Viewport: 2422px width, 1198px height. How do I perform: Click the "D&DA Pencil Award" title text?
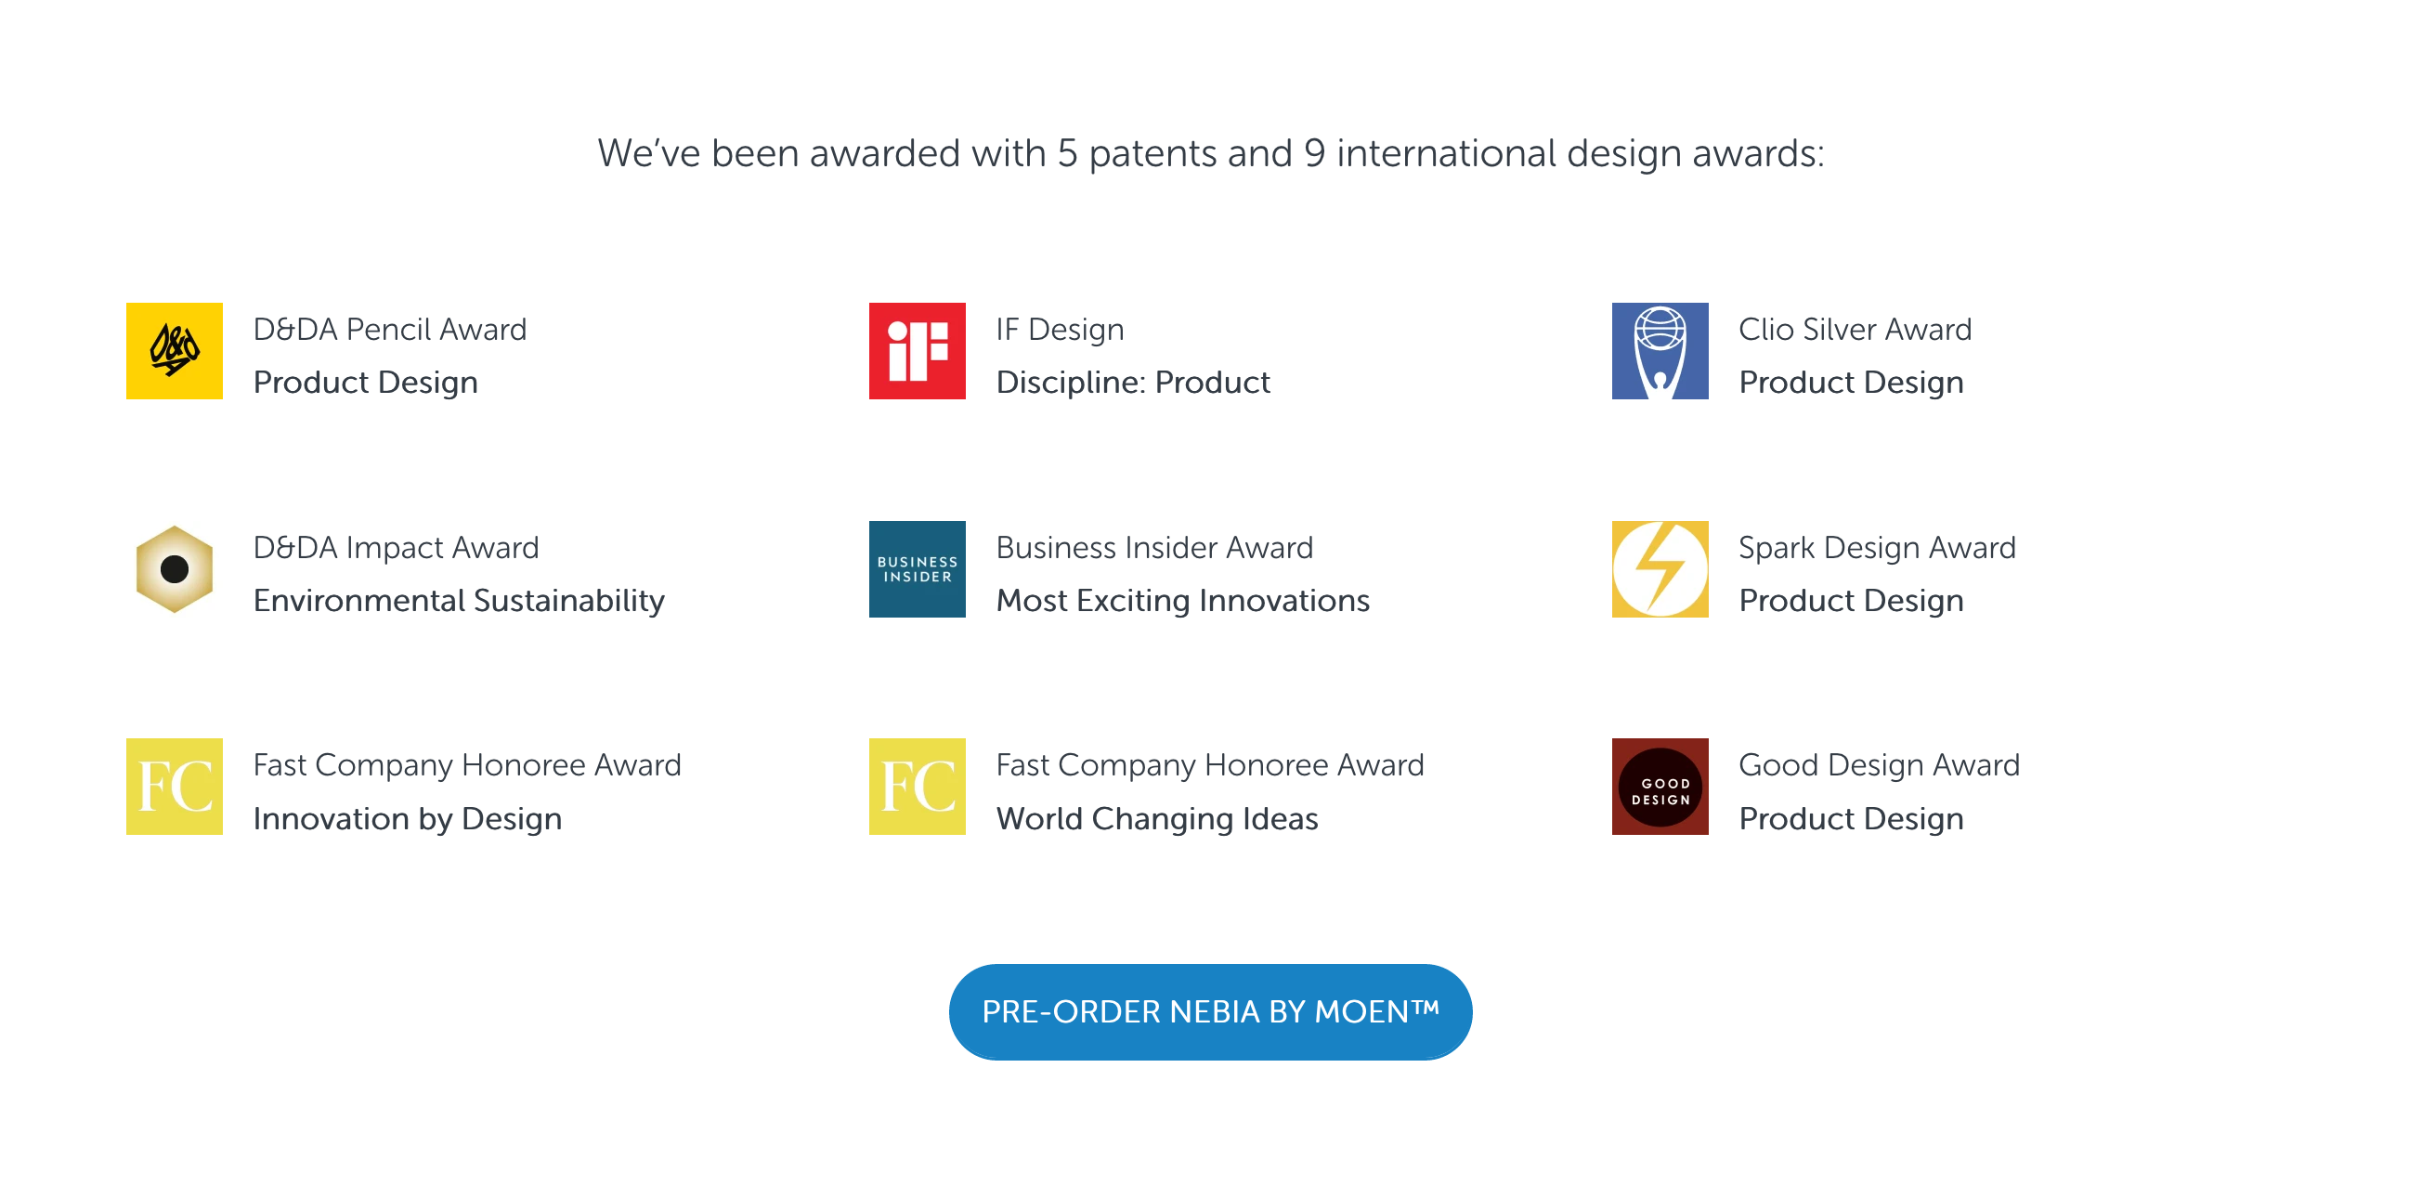389,329
